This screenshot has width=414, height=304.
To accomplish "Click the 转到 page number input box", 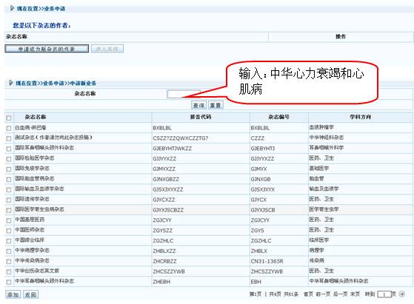I will [384, 294].
